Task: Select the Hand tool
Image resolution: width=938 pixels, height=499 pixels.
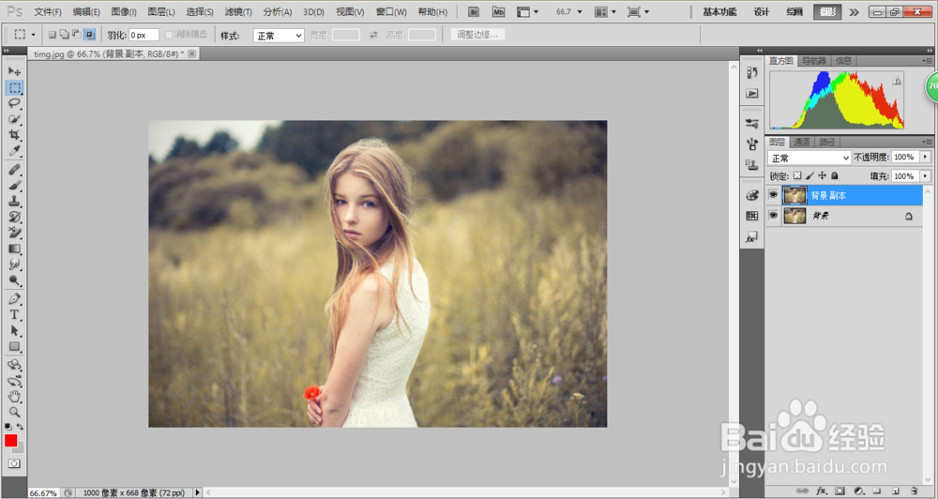Action: point(14,397)
